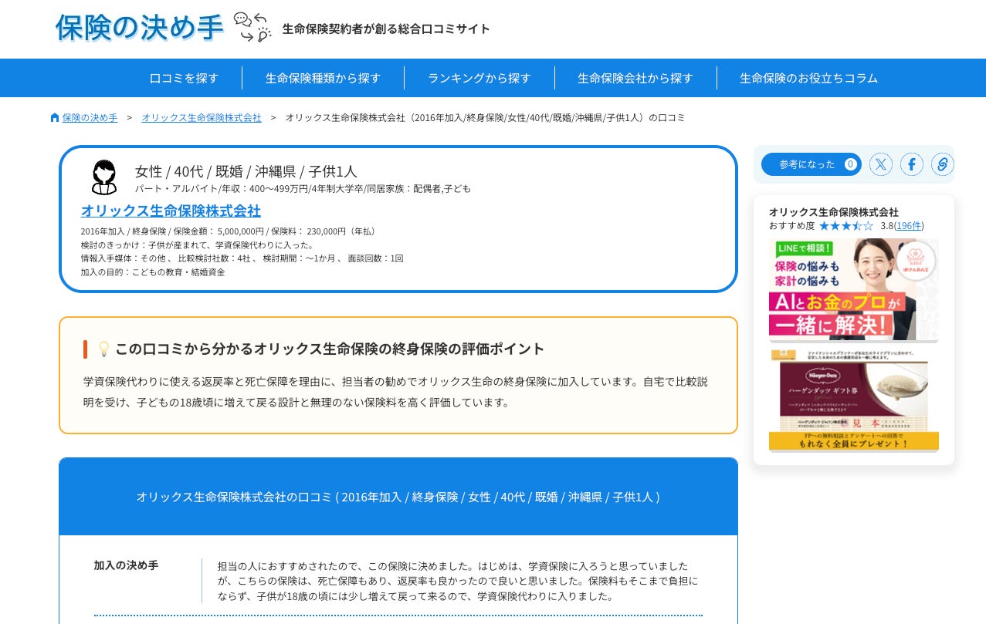Click the 参考になった count badge 0
The height and width of the screenshot is (624, 986).
coord(850,164)
